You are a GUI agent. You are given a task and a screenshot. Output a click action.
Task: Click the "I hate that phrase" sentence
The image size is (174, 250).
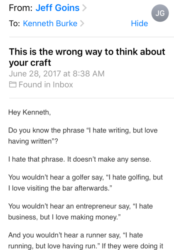80,159
